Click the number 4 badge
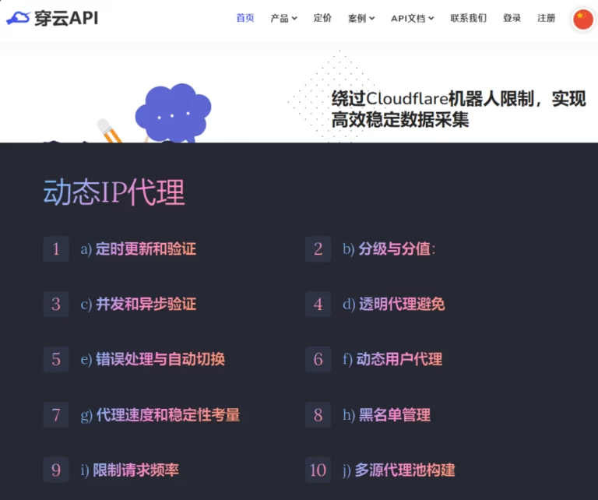 (318, 304)
